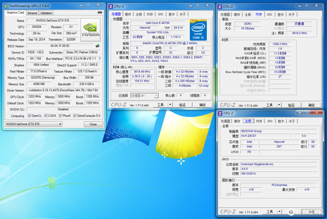Viewport: 327px width, 219px height.
Task: Click the manufacturer field BIOSTAR Group
Action: (279, 131)
